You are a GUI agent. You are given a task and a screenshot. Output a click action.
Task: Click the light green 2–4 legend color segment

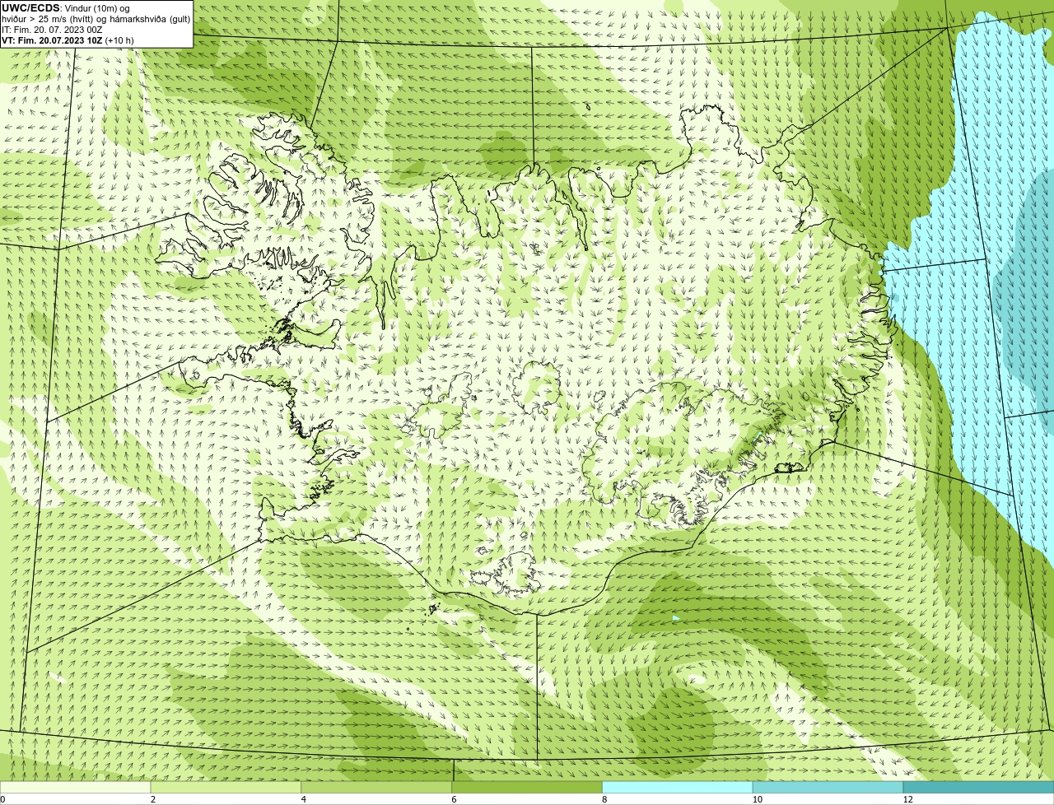(226, 787)
